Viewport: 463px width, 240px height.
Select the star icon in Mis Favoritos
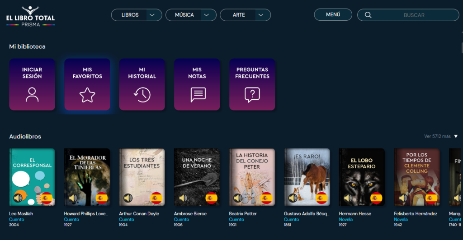click(x=87, y=95)
